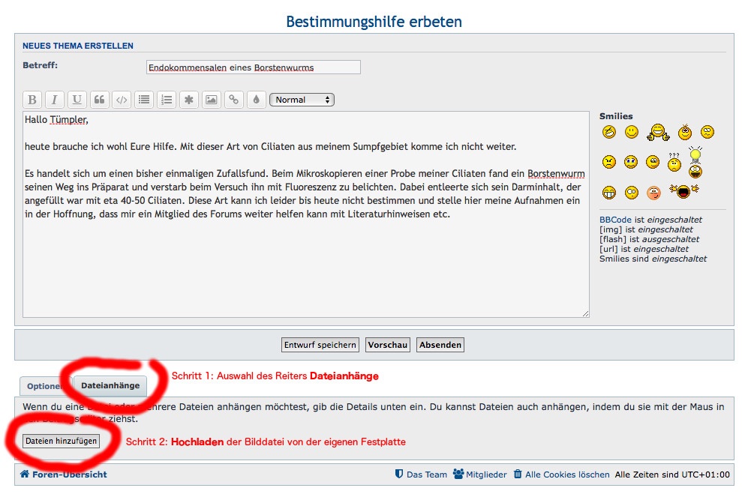Insert a code block with the </> icon
This screenshot has height=494, width=742.
(122, 100)
